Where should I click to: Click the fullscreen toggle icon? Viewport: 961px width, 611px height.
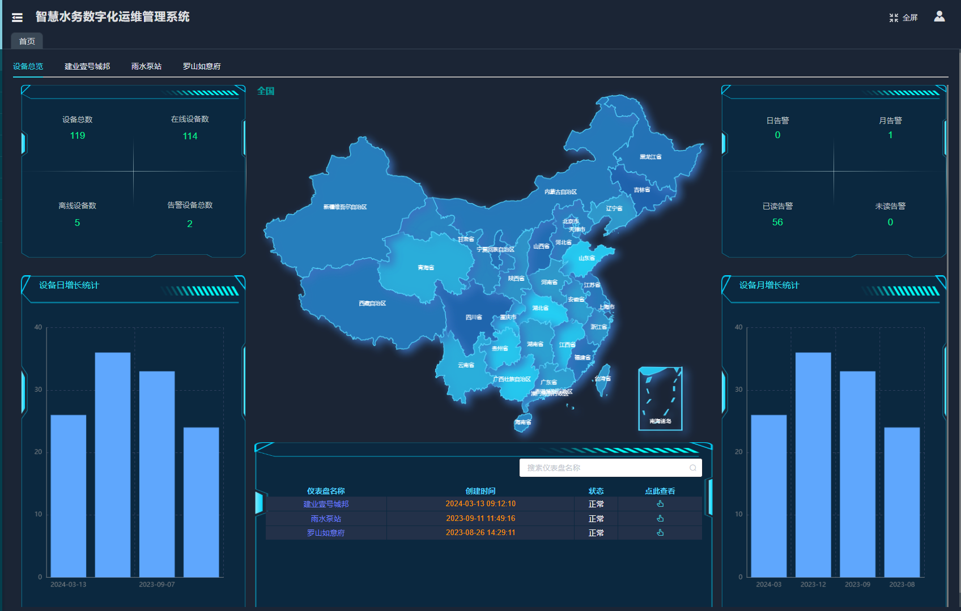(894, 18)
